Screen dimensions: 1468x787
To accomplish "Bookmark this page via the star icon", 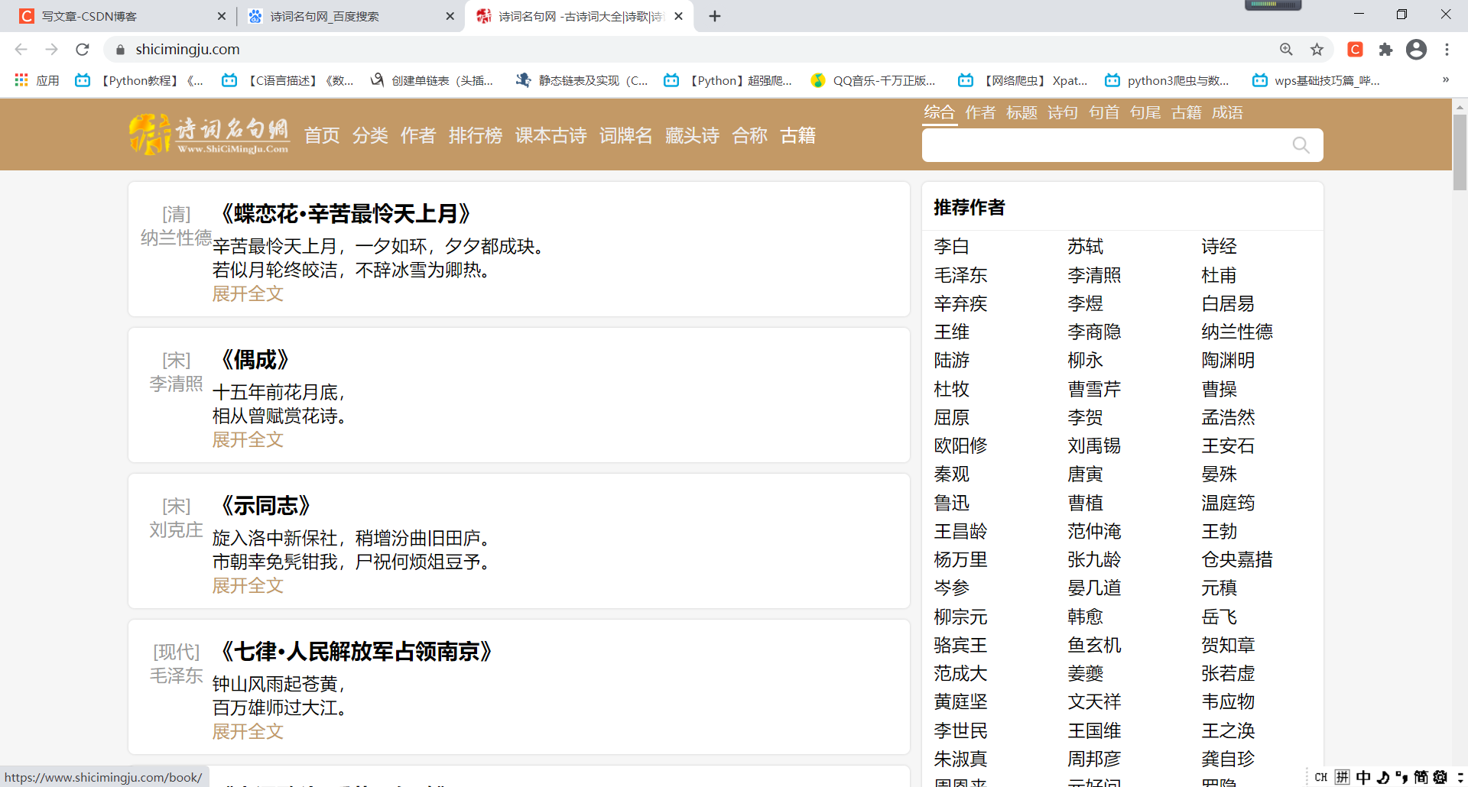I will coord(1317,49).
